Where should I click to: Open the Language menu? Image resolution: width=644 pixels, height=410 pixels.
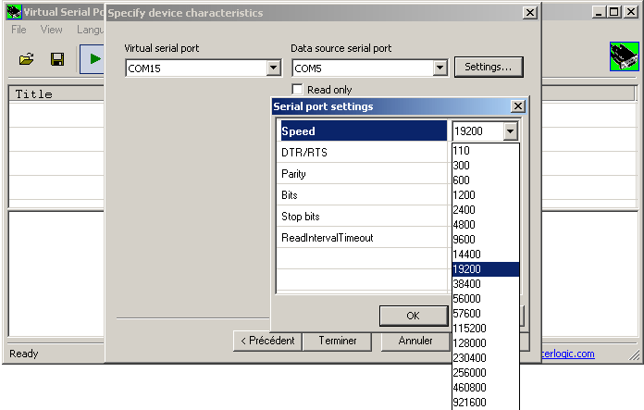click(x=90, y=30)
